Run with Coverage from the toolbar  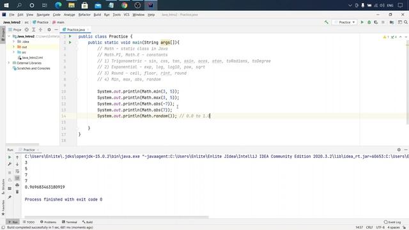(x=376, y=22)
